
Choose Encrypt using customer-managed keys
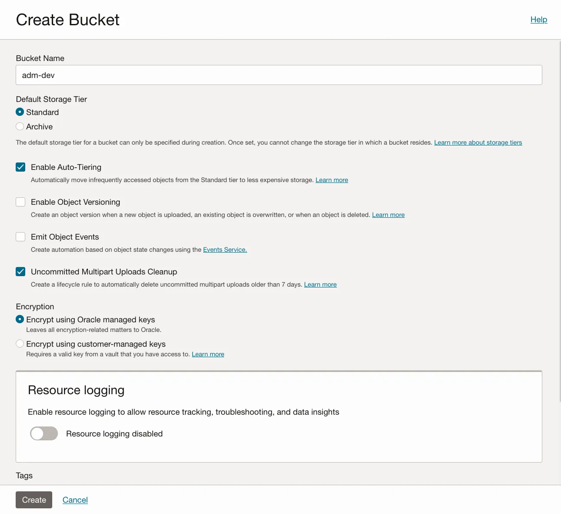coord(20,344)
